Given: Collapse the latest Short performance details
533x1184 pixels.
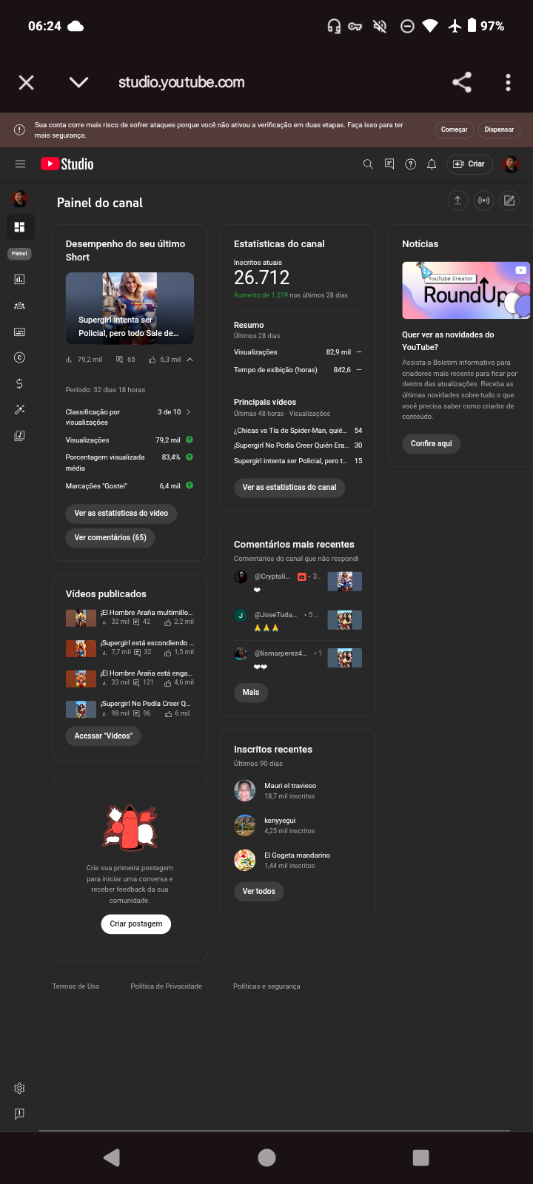Looking at the screenshot, I should click(190, 360).
